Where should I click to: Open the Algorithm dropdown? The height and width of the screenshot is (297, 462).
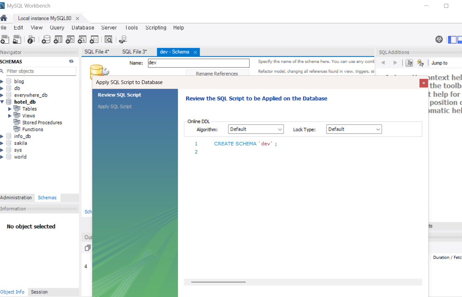256,129
